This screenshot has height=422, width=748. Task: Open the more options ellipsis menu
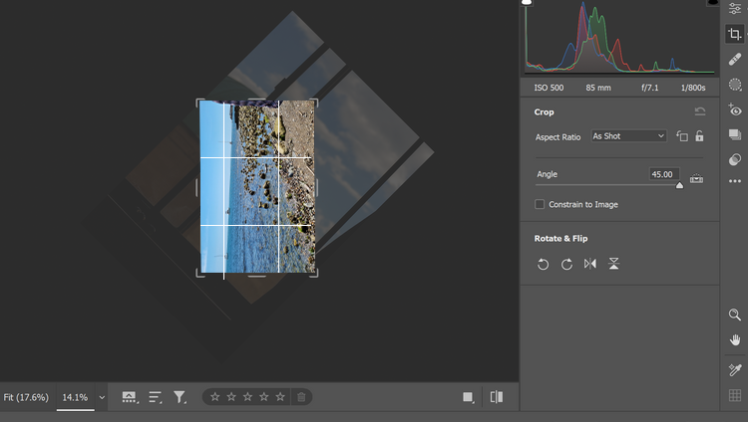(x=735, y=181)
